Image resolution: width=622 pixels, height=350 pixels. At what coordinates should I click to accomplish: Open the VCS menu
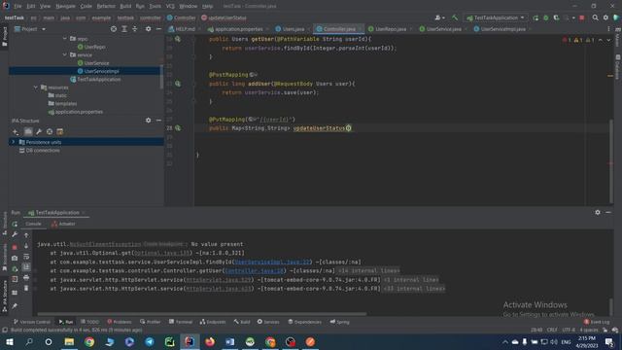[x=170, y=6]
